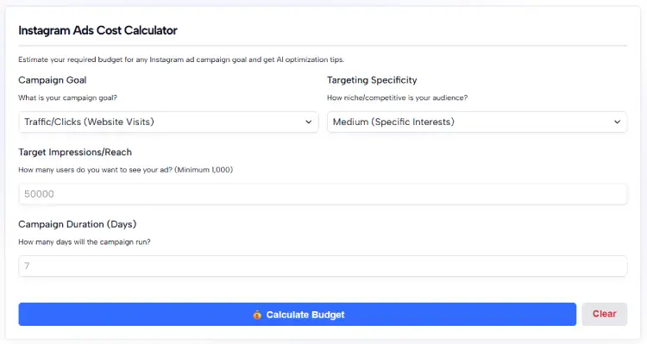The image size is (647, 344).
Task: Click the money bag icon on Calculate Budget
Action: tap(257, 315)
